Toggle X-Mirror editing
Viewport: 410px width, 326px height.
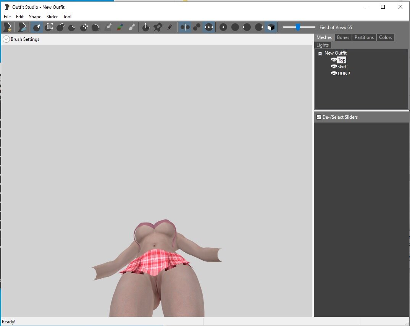tap(185, 27)
